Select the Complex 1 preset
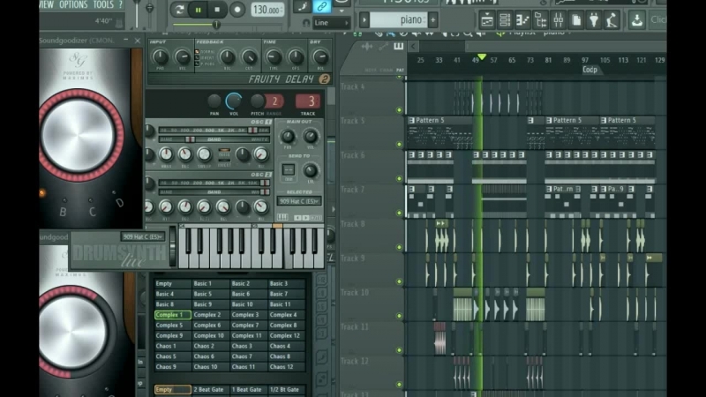The height and width of the screenshot is (397, 706). [172, 315]
